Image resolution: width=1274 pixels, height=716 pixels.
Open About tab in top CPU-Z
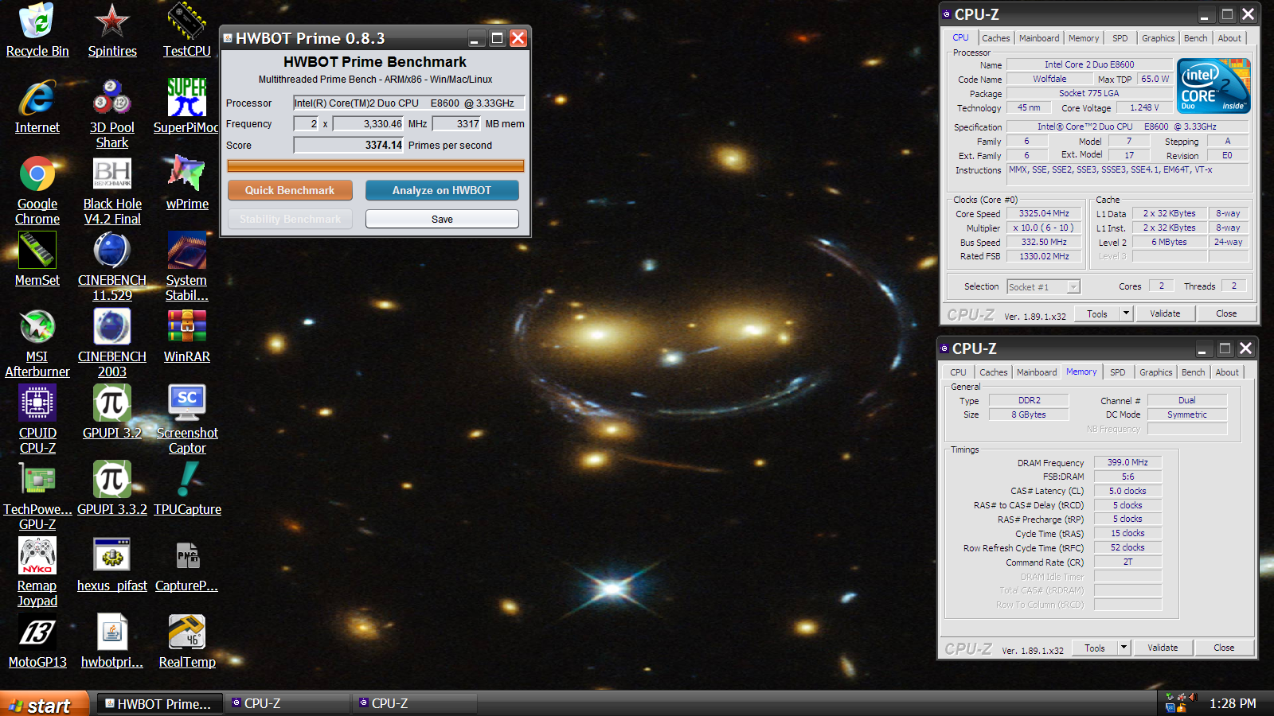[1229, 38]
